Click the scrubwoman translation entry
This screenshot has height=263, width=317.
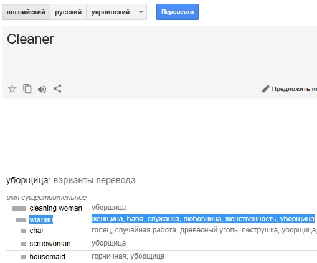(50, 244)
